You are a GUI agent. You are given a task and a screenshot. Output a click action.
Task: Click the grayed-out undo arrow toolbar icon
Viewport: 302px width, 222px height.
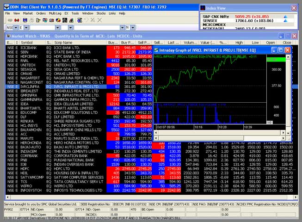pyautogui.click(x=86, y=20)
